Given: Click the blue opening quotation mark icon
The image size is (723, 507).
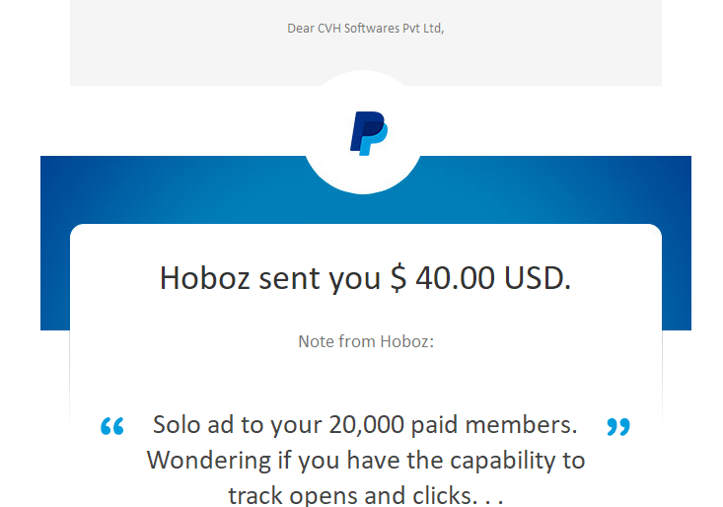Looking at the screenshot, I should tap(112, 426).
